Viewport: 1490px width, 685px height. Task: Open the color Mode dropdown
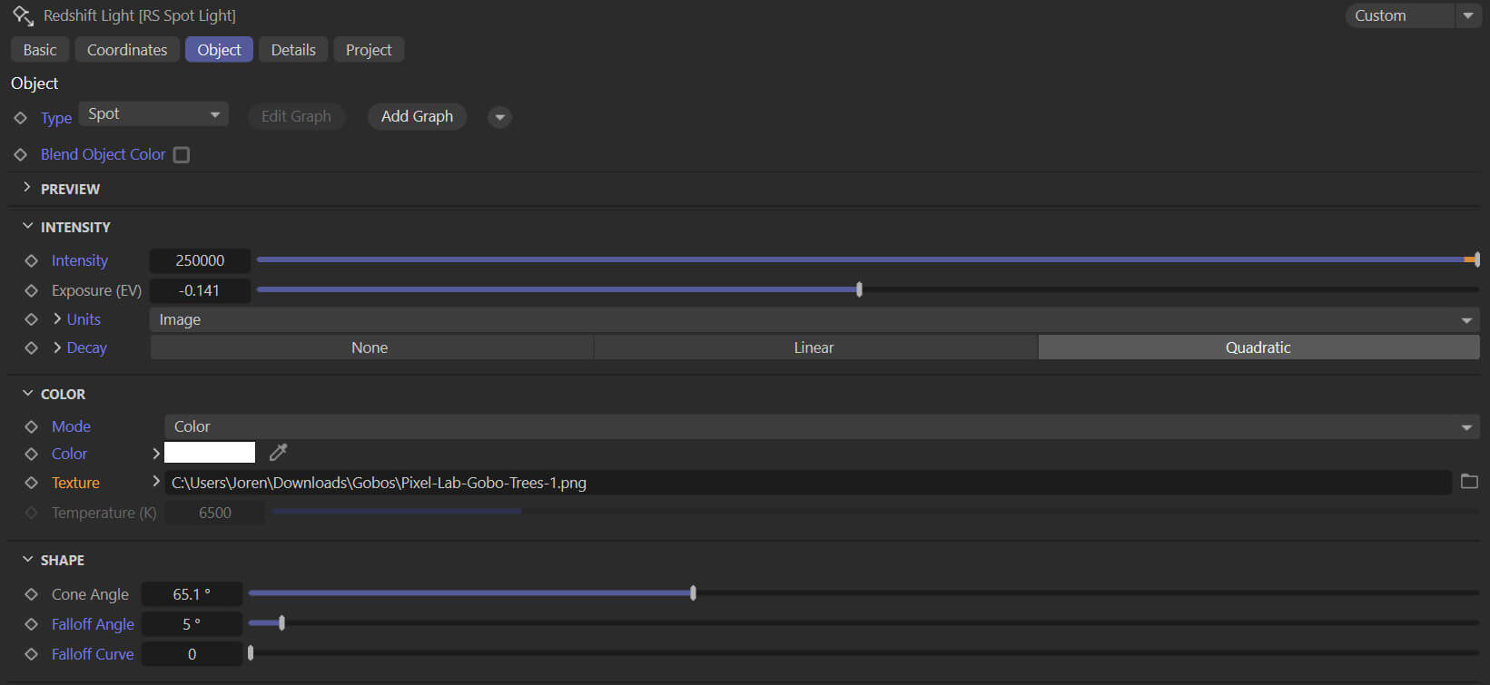pyautogui.click(x=822, y=426)
